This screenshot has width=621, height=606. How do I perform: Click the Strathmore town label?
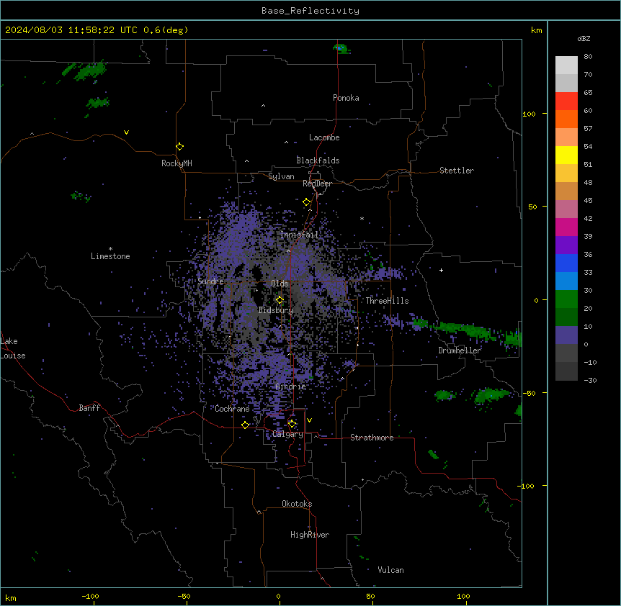(x=372, y=438)
